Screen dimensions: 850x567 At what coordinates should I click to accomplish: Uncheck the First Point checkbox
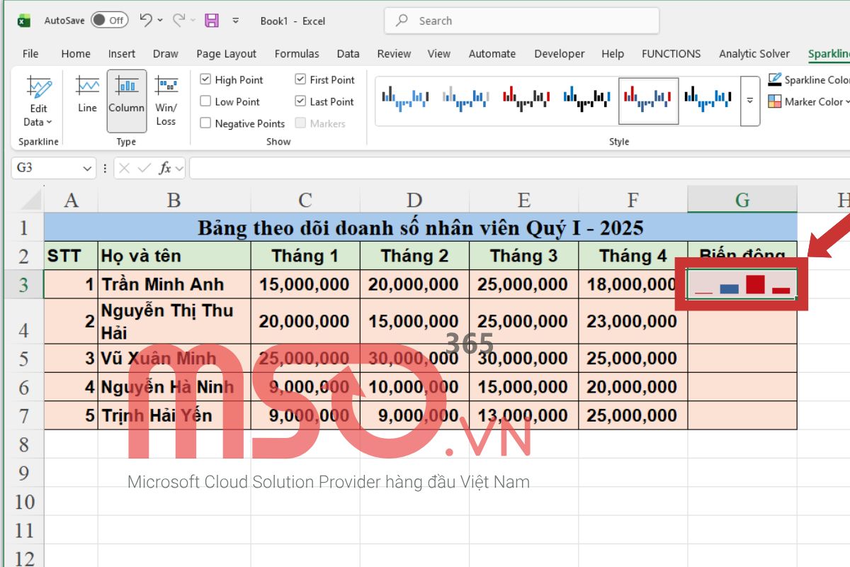click(300, 79)
